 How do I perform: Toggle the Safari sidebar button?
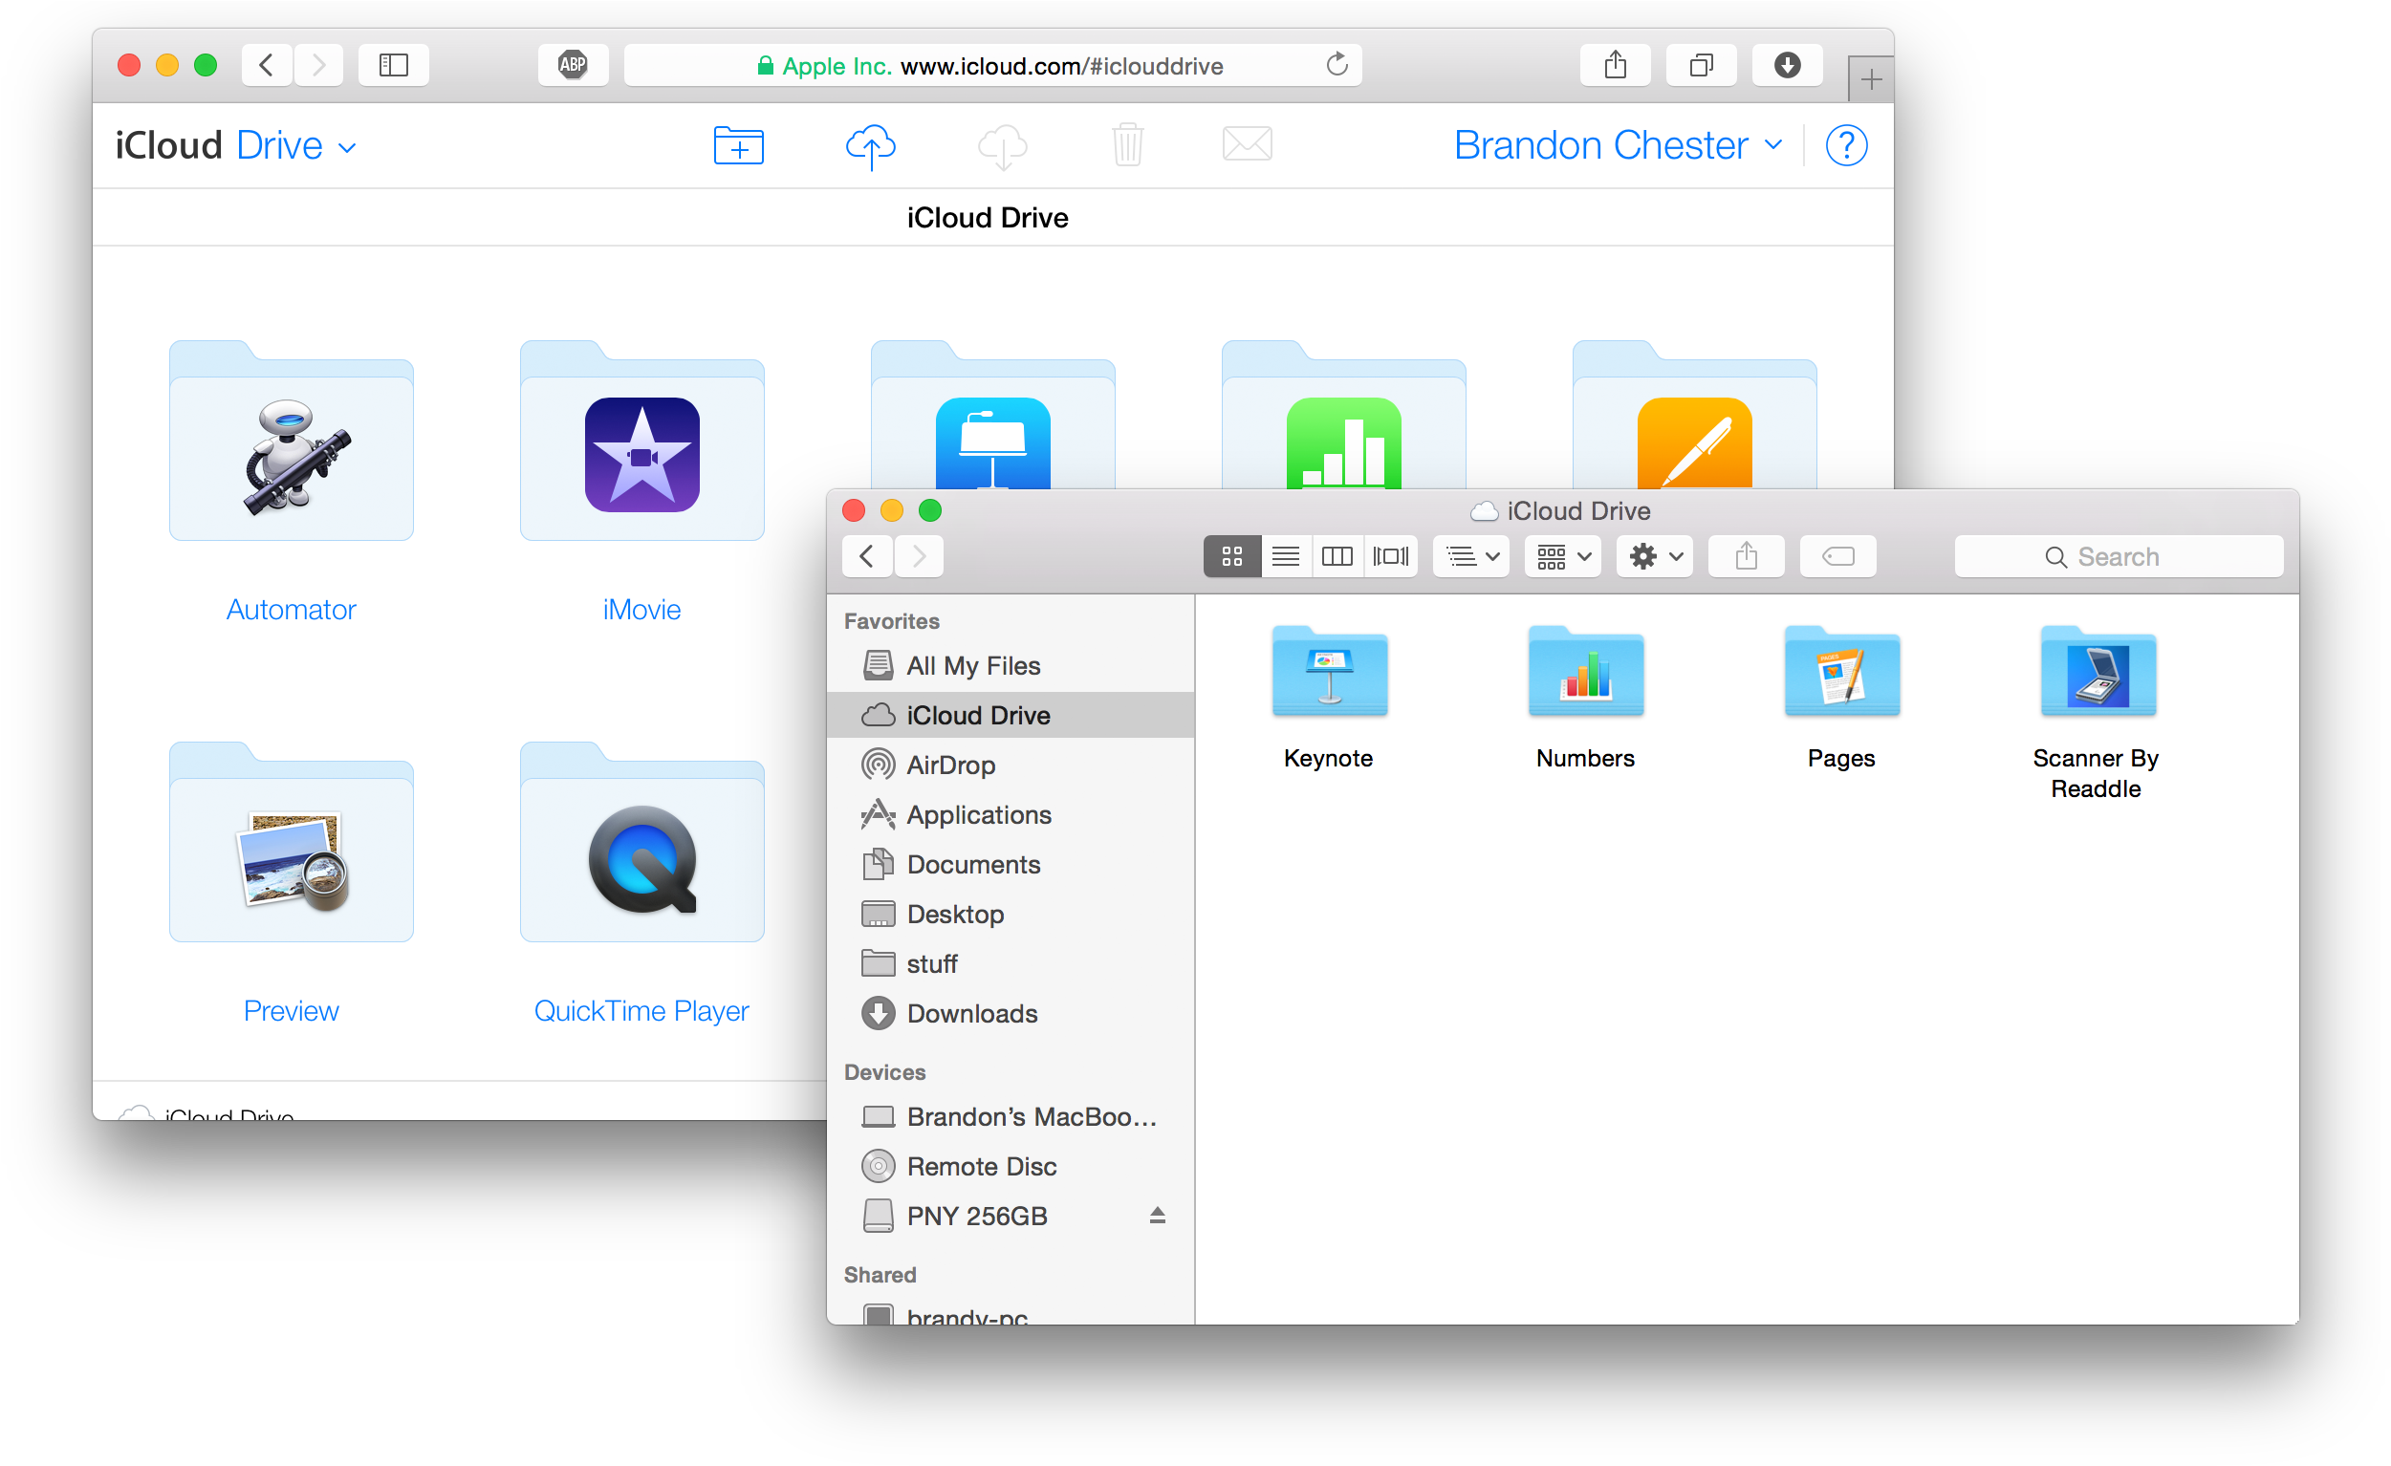[x=393, y=65]
